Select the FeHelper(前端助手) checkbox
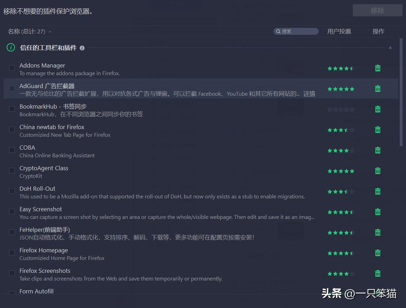 click(11, 232)
